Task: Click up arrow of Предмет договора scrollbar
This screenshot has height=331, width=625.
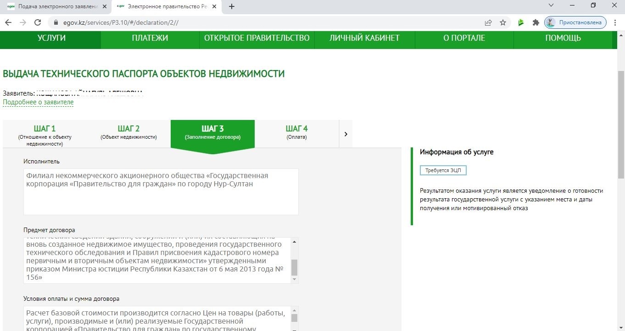Action: (295, 241)
